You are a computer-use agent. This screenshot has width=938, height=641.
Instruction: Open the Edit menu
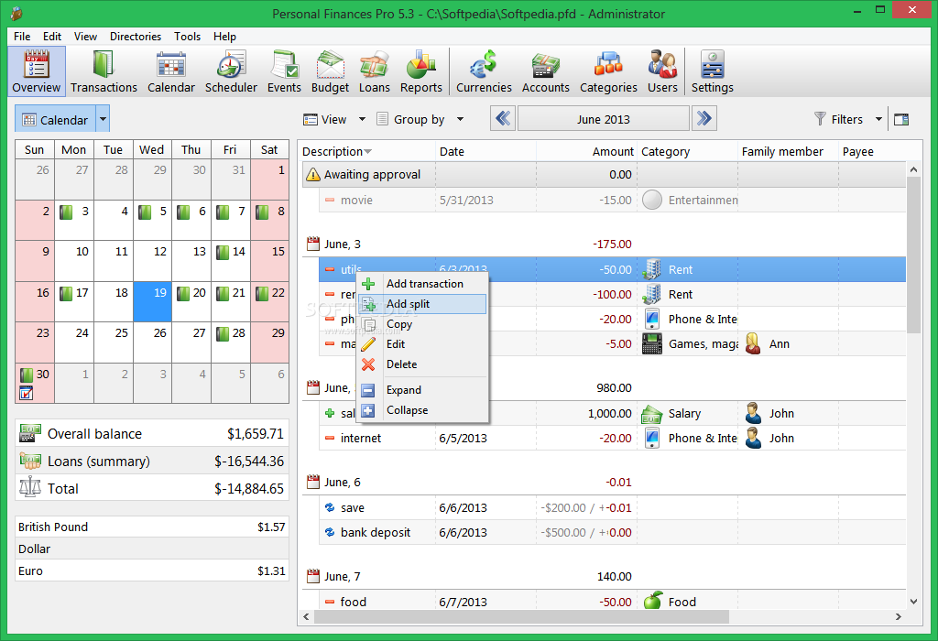[52, 37]
